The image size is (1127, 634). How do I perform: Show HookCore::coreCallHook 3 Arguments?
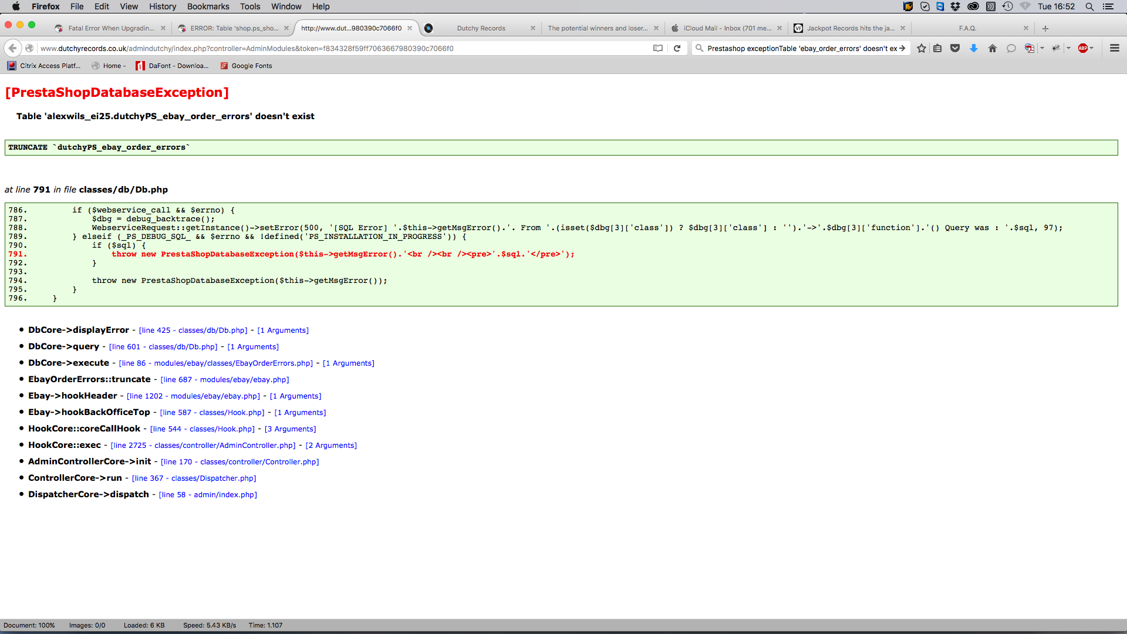coord(290,429)
